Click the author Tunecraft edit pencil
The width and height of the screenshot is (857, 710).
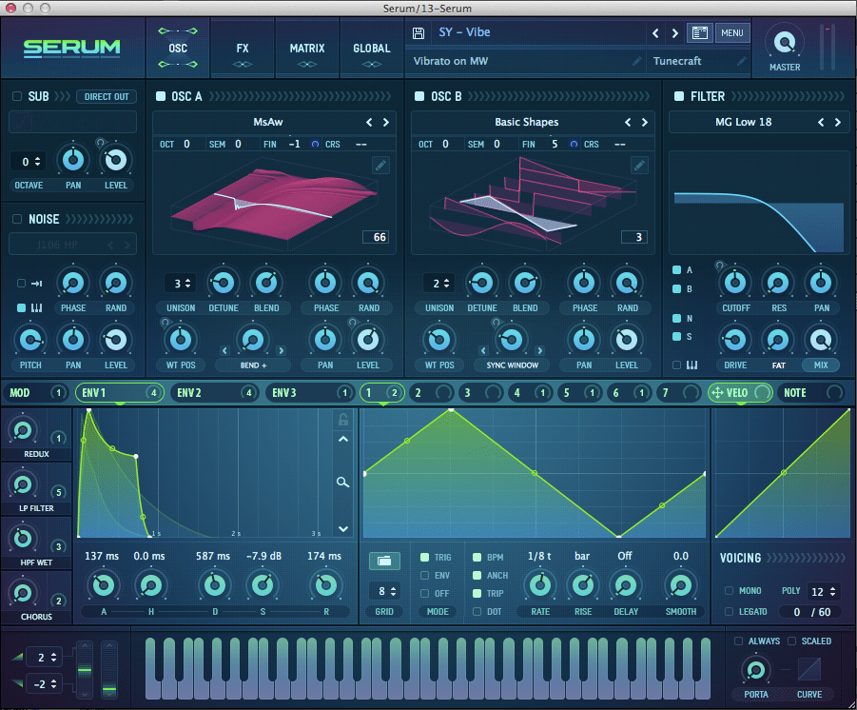(x=741, y=61)
